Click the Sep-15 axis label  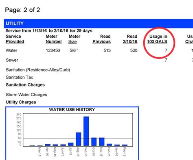[x=86, y=152]
